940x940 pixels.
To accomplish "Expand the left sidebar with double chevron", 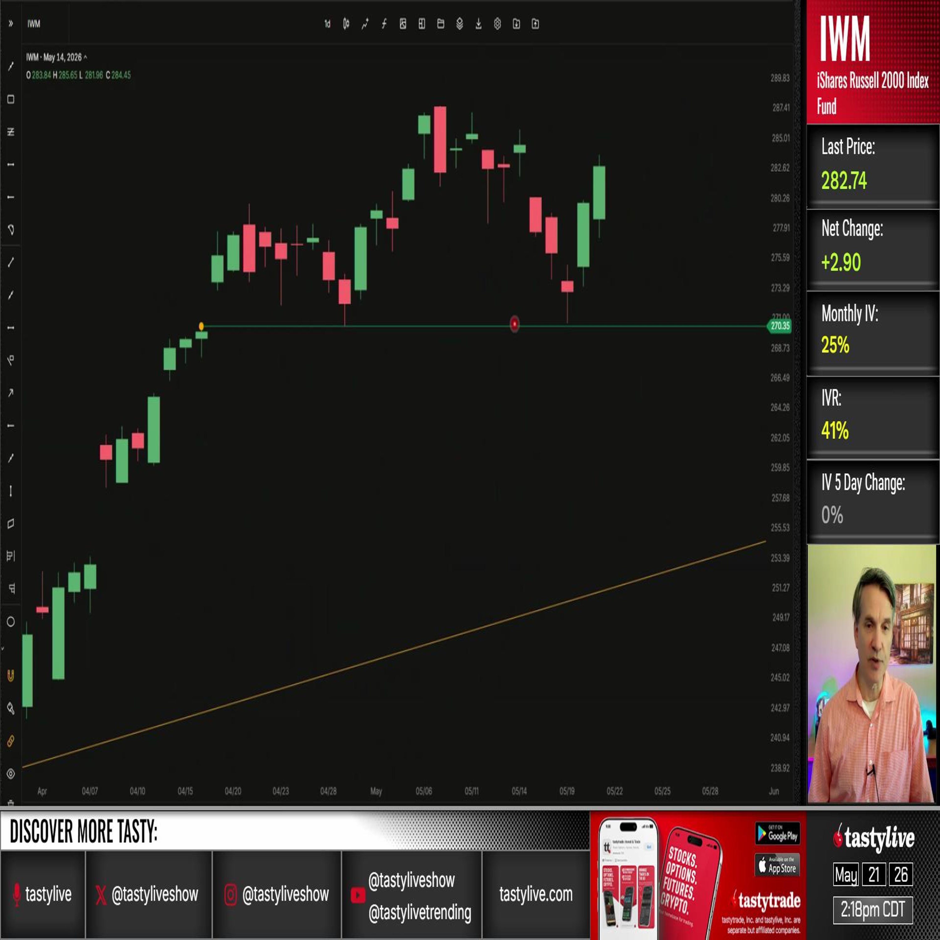I will (11, 23).
